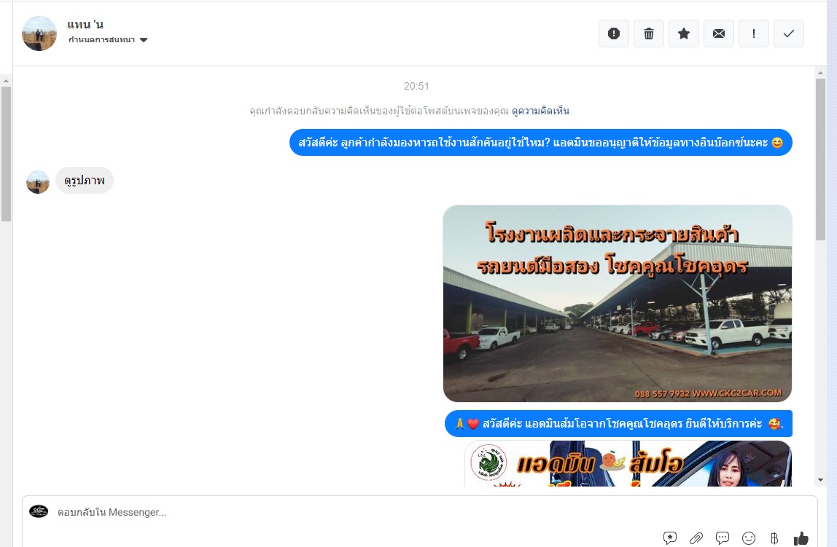Screen dimensions: 837x547
Task: Click the page logo beside reply box
Action: [x=39, y=511]
